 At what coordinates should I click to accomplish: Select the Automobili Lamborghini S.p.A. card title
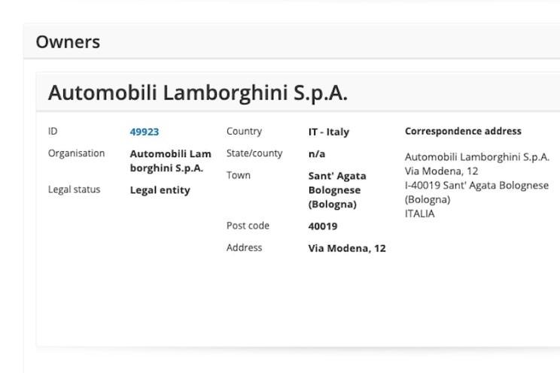pyautogui.click(x=197, y=92)
